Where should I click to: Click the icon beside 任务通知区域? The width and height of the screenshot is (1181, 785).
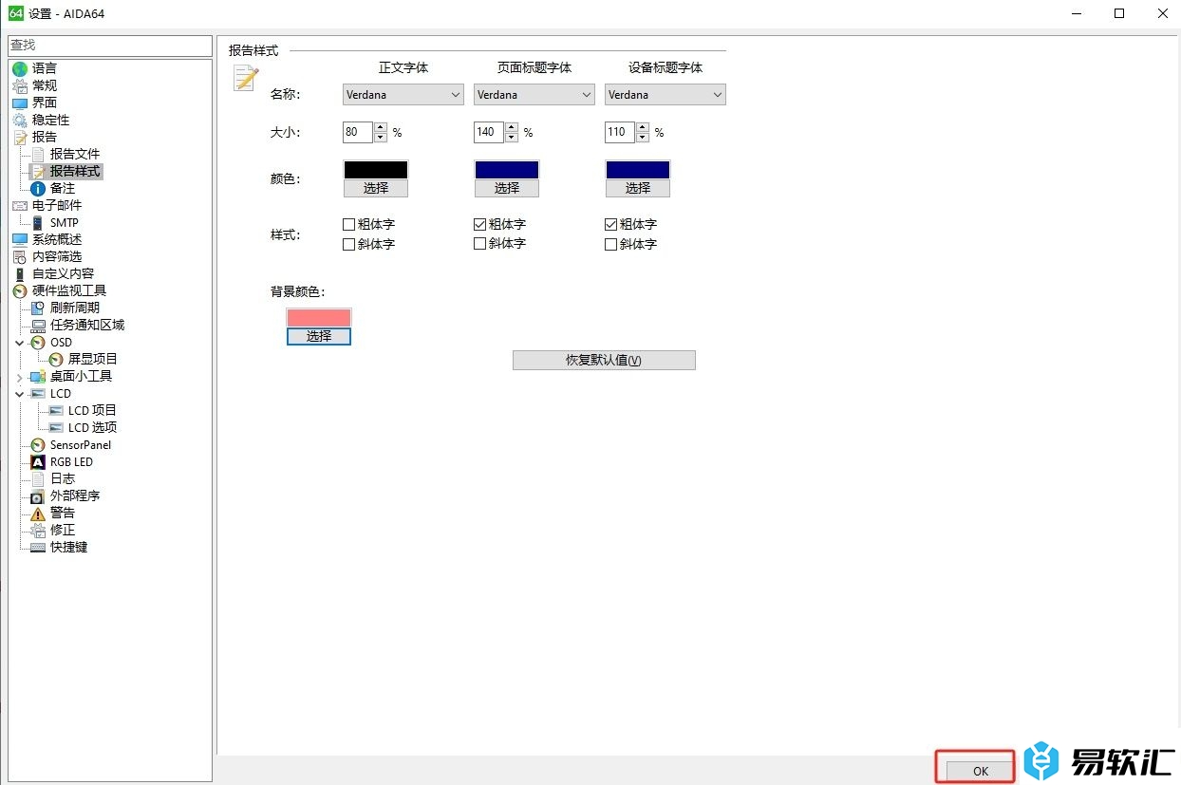tap(38, 325)
